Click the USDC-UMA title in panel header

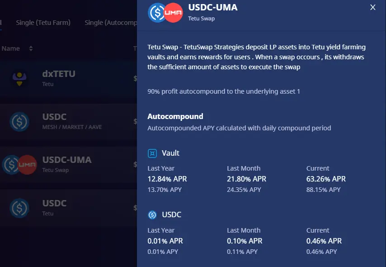click(213, 7)
